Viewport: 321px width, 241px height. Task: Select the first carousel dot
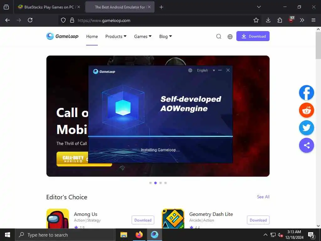[150, 183]
